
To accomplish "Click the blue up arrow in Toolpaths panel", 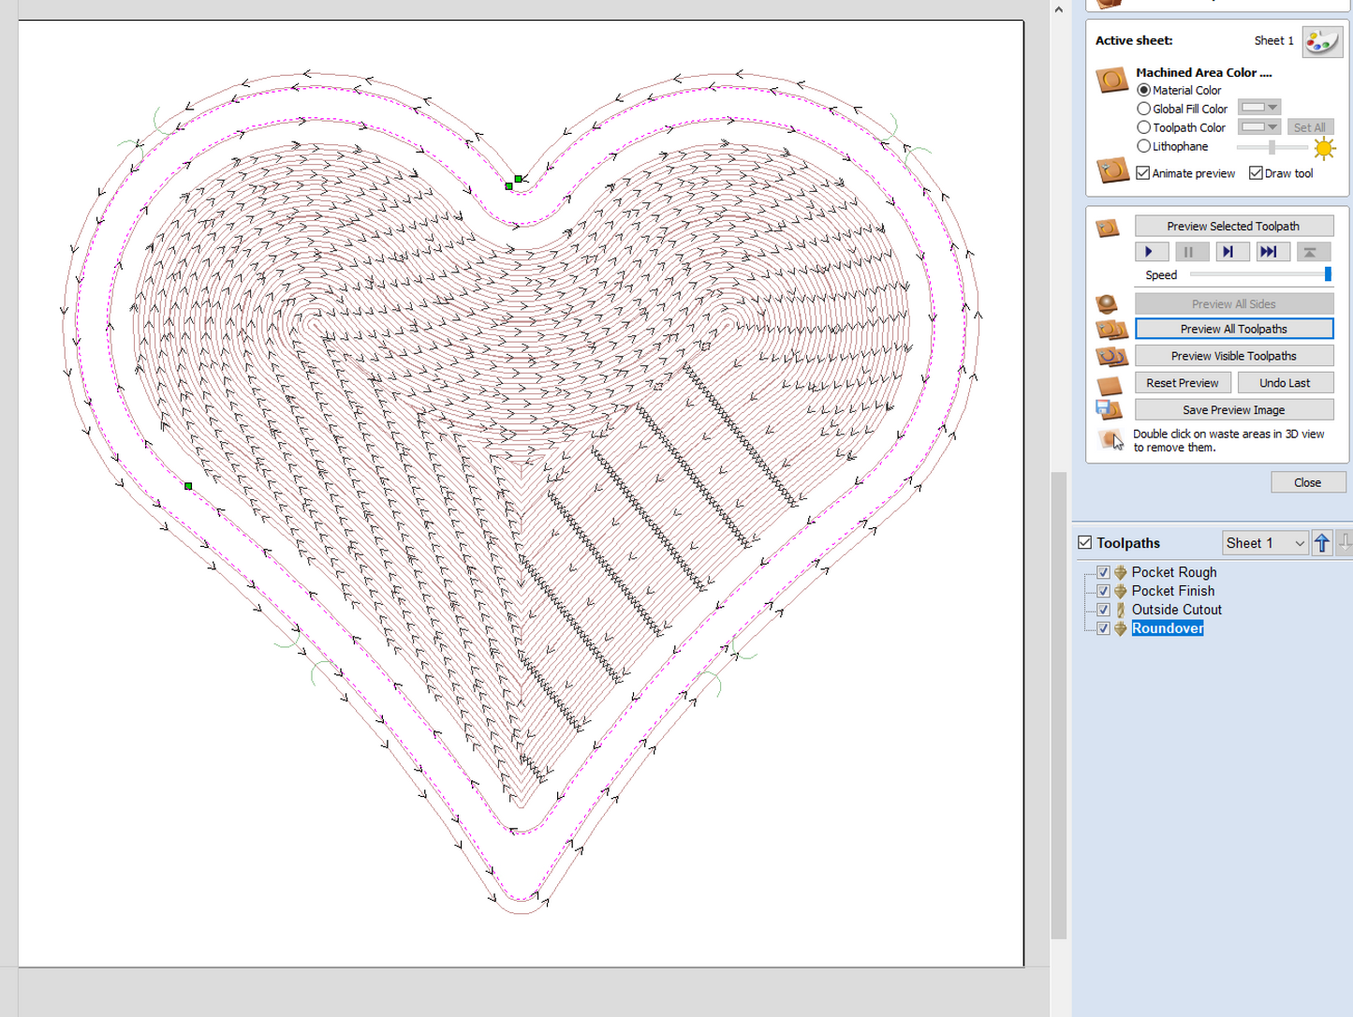I will [x=1322, y=542].
